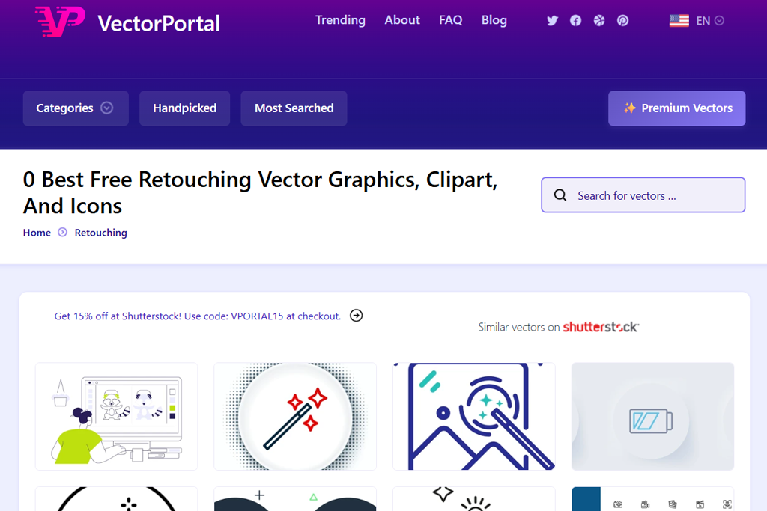Click the VectorPortal site name text

[159, 23]
